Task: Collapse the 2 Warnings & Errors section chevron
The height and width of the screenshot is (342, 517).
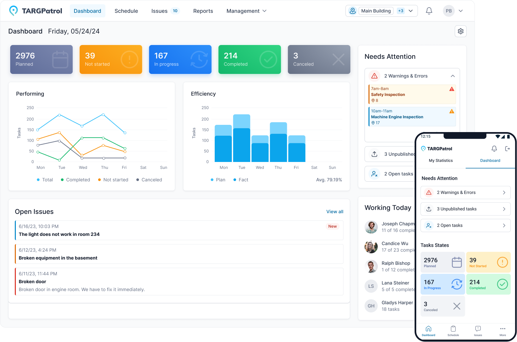Action: point(453,76)
